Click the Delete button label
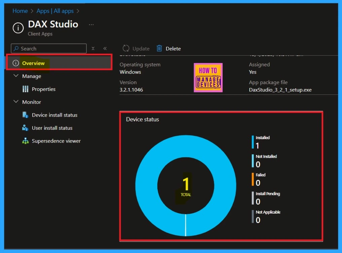 click(x=173, y=49)
